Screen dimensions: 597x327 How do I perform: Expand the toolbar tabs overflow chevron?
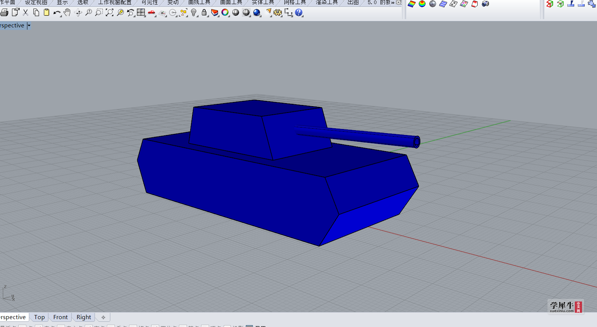click(393, 2)
